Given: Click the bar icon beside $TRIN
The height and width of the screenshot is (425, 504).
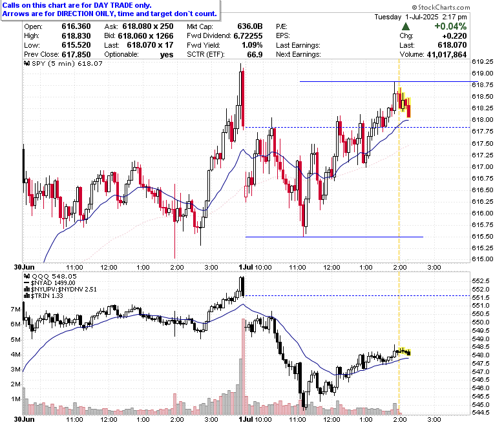Looking at the screenshot, I should coord(27,296).
